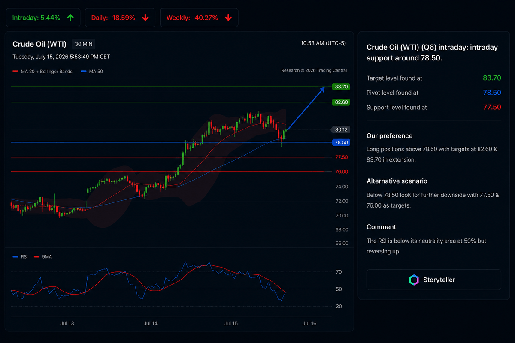
Task: Click the red MA 20 legend marker
Action: coord(15,72)
